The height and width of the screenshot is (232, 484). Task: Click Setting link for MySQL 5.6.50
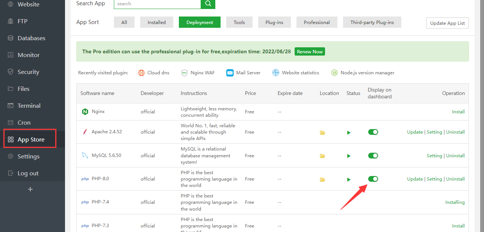434,155
